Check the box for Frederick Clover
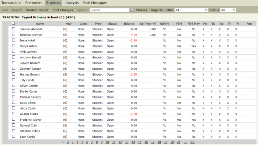 [14, 119]
